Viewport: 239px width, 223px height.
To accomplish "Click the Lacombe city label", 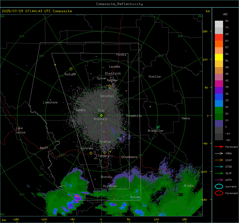I will (x=114, y=67).
